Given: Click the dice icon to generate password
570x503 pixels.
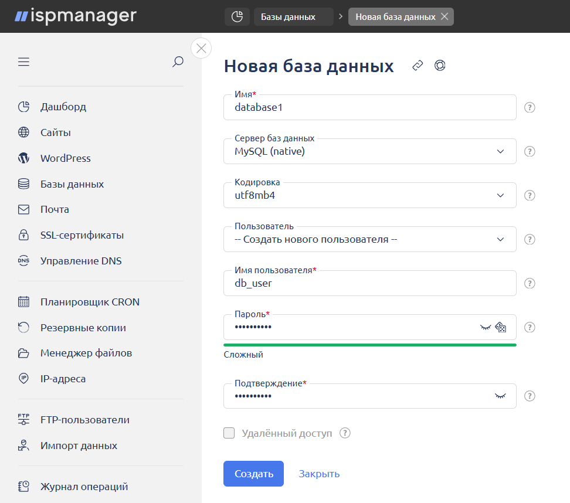Looking at the screenshot, I should click(501, 327).
